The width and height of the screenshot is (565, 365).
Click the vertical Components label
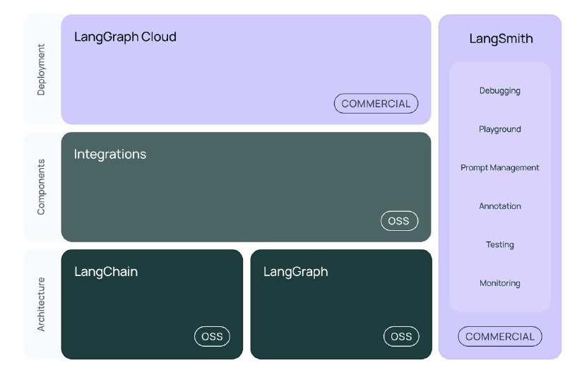click(x=41, y=187)
